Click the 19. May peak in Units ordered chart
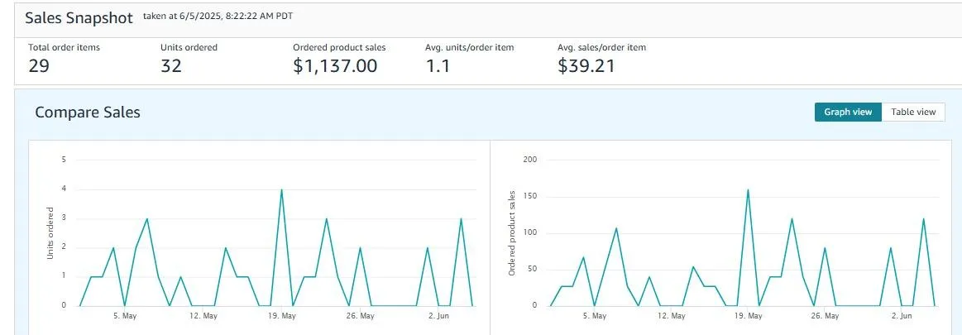The image size is (962, 335). pyautogui.click(x=281, y=189)
